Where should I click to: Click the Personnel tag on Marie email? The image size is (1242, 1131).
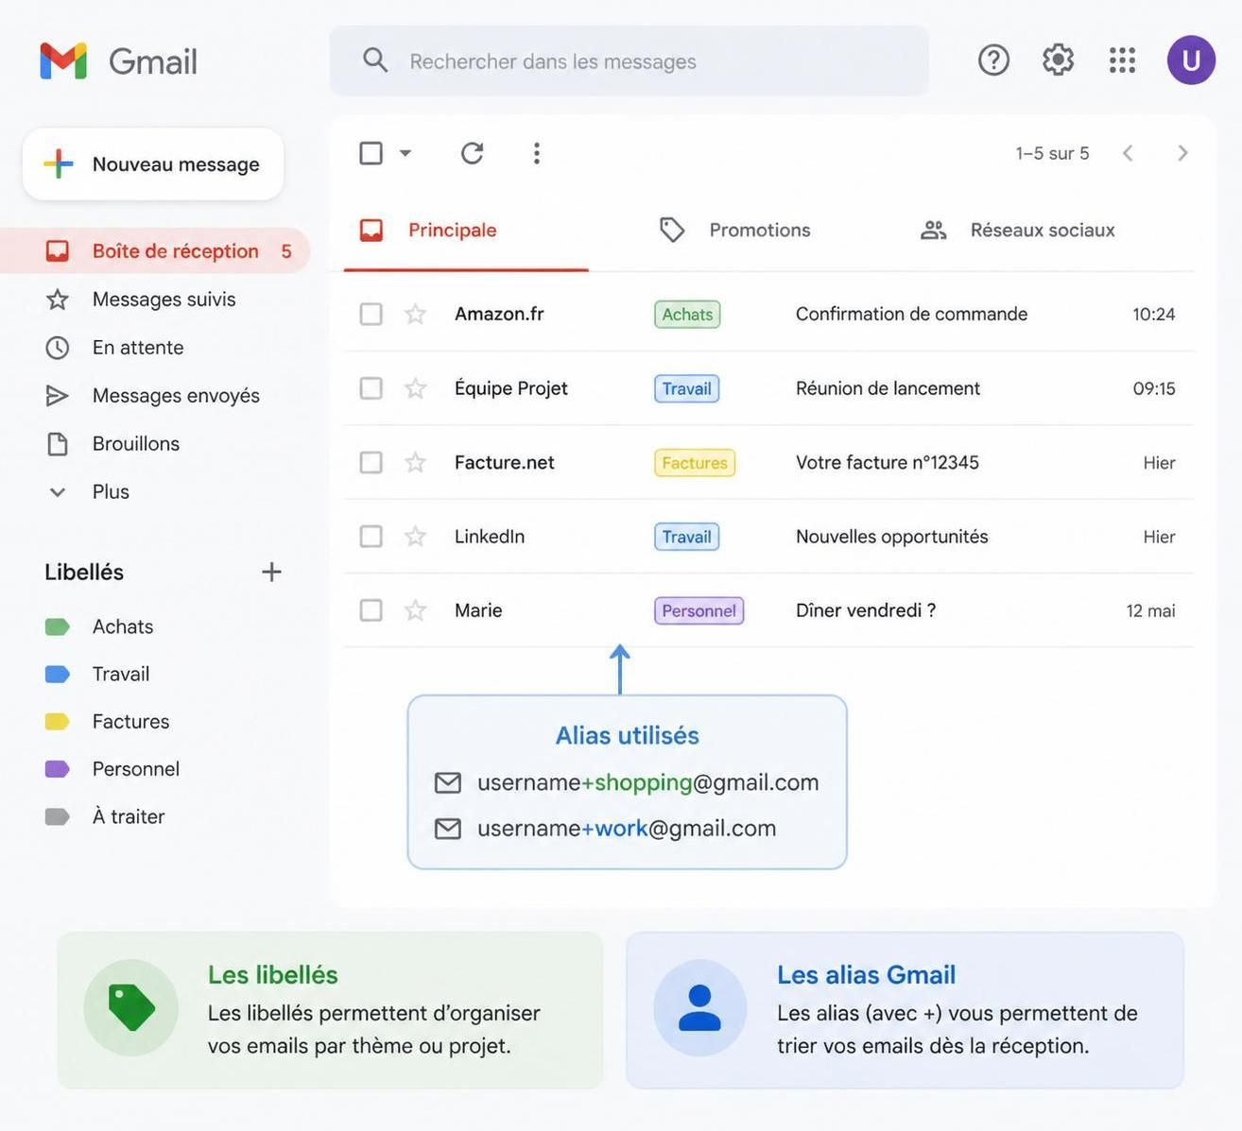click(x=699, y=610)
